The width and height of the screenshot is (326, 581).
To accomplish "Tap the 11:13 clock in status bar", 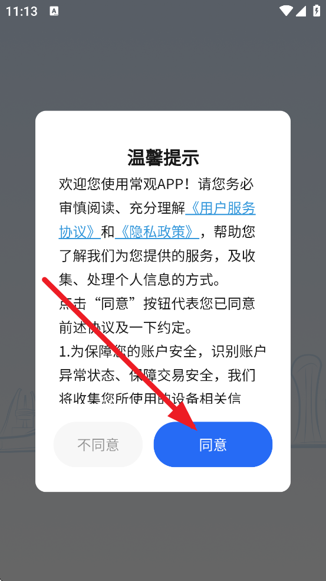I will pyautogui.click(x=21, y=11).
